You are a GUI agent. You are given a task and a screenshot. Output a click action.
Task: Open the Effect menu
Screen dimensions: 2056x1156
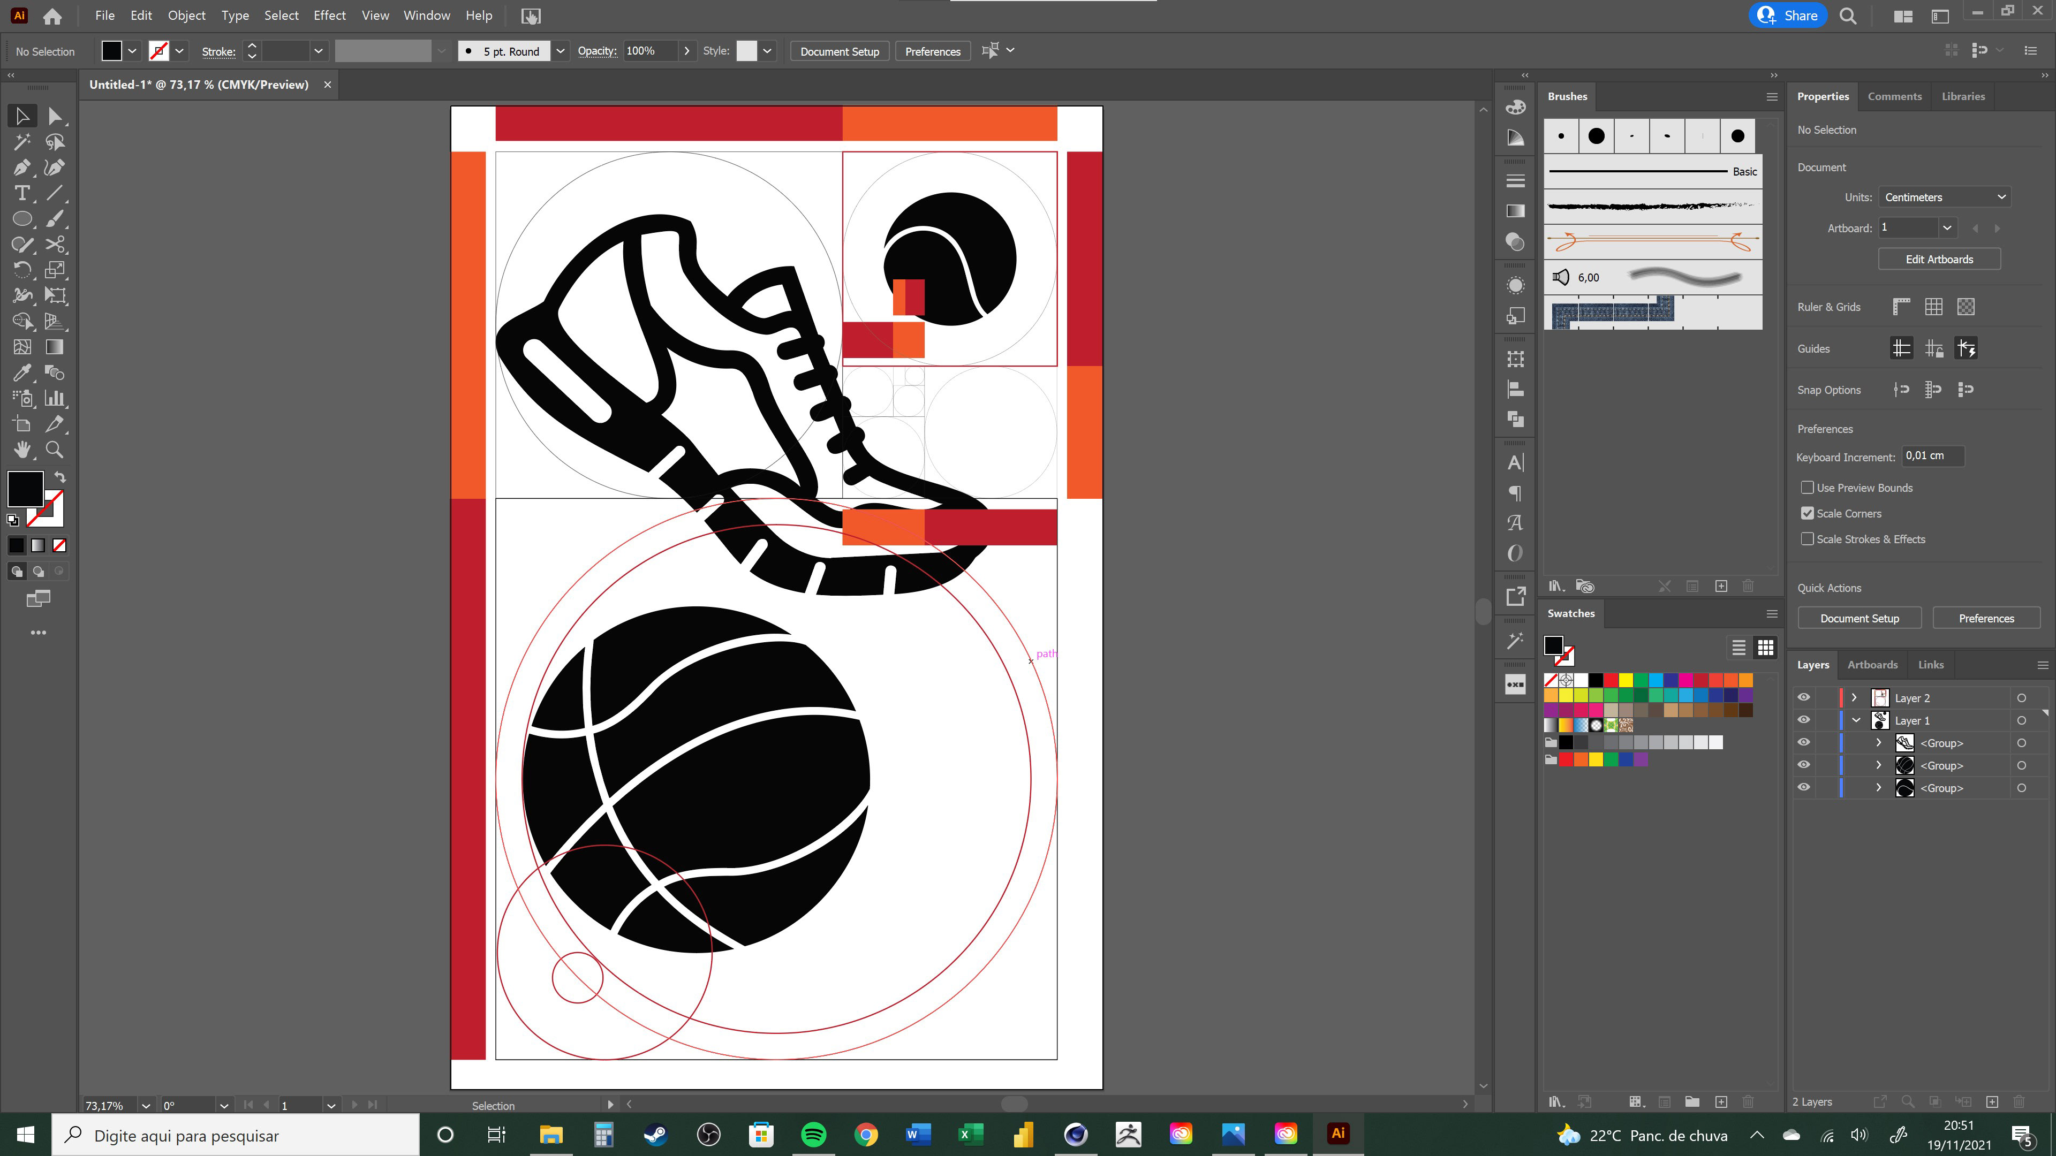tap(329, 15)
